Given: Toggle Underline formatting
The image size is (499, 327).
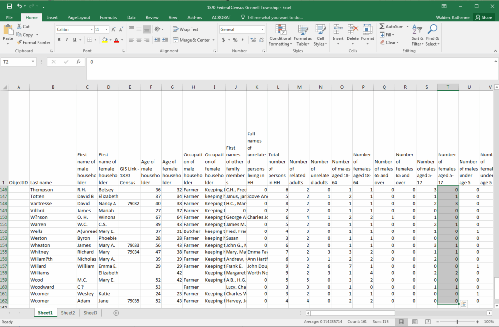Looking at the screenshot, I should [75, 40].
